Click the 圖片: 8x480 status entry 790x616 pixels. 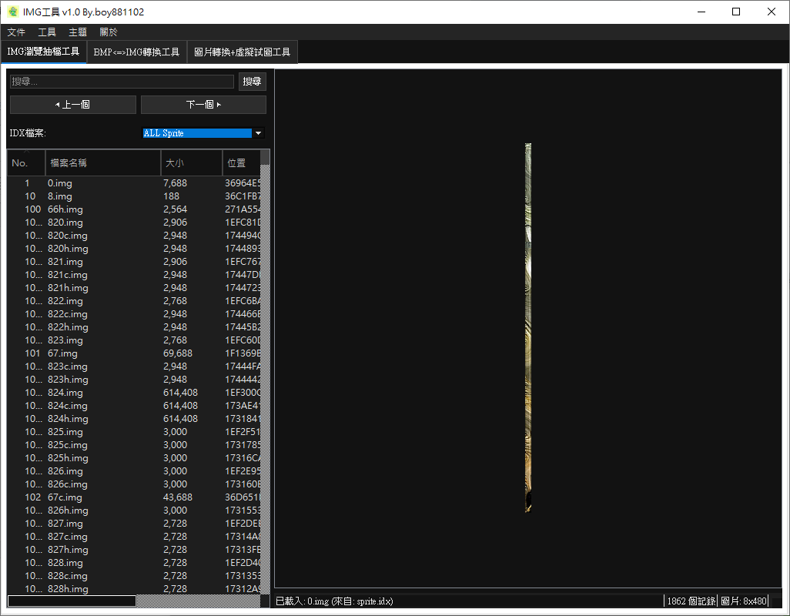coord(743,601)
